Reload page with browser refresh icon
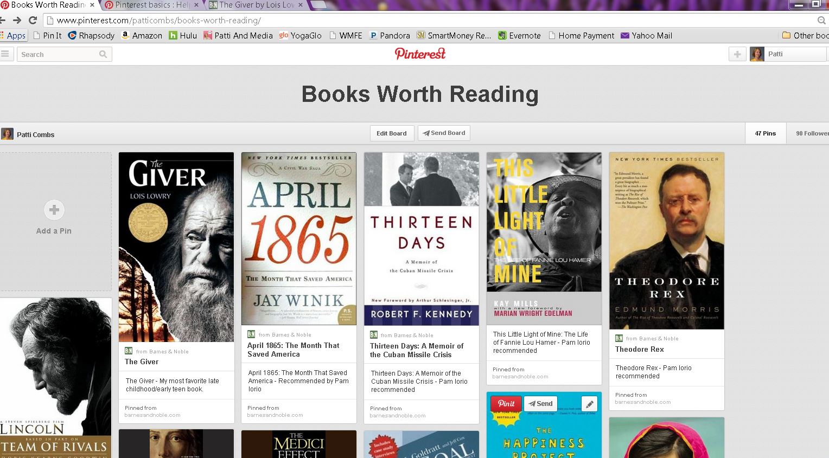This screenshot has width=829, height=458. tap(33, 21)
